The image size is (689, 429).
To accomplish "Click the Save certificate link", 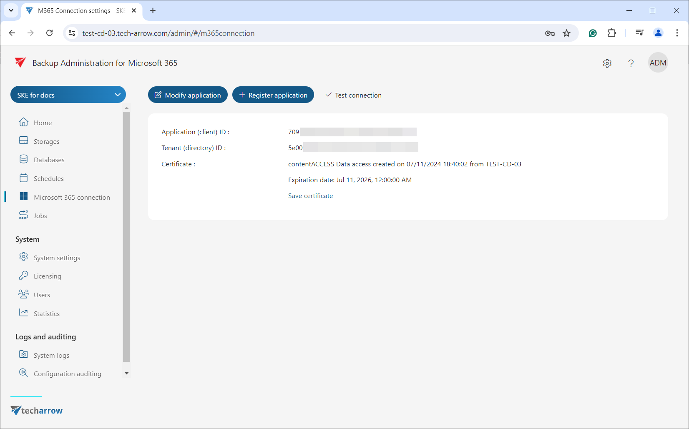I will (x=310, y=196).
